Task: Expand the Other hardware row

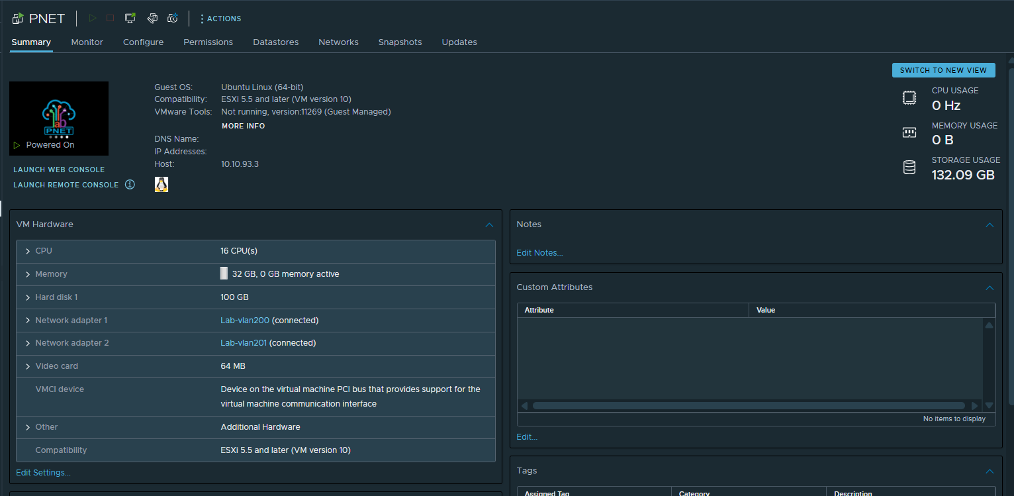Action: (x=28, y=427)
